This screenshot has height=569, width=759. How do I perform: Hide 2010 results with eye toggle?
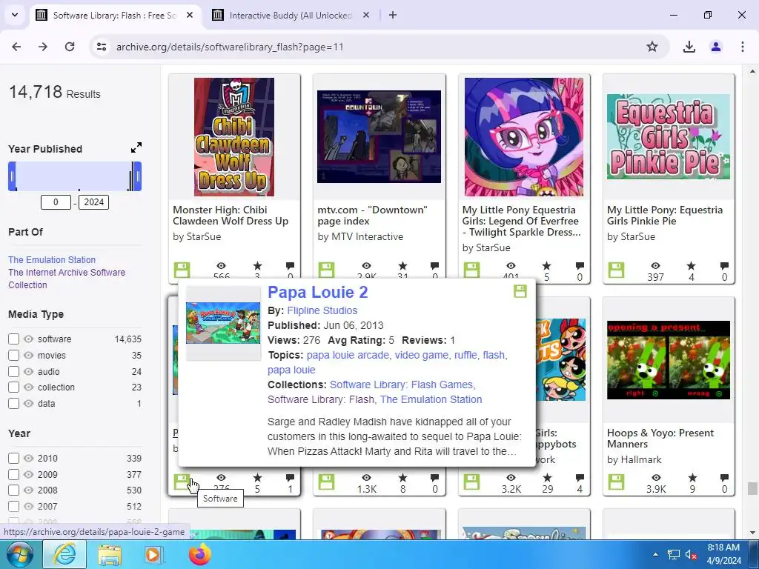29,458
